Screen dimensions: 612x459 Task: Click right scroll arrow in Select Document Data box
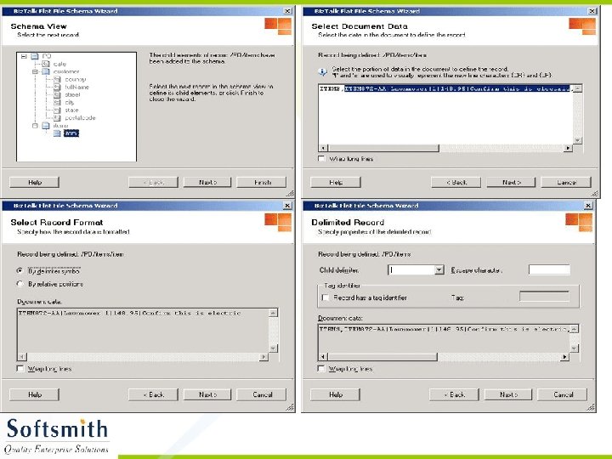click(x=569, y=148)
